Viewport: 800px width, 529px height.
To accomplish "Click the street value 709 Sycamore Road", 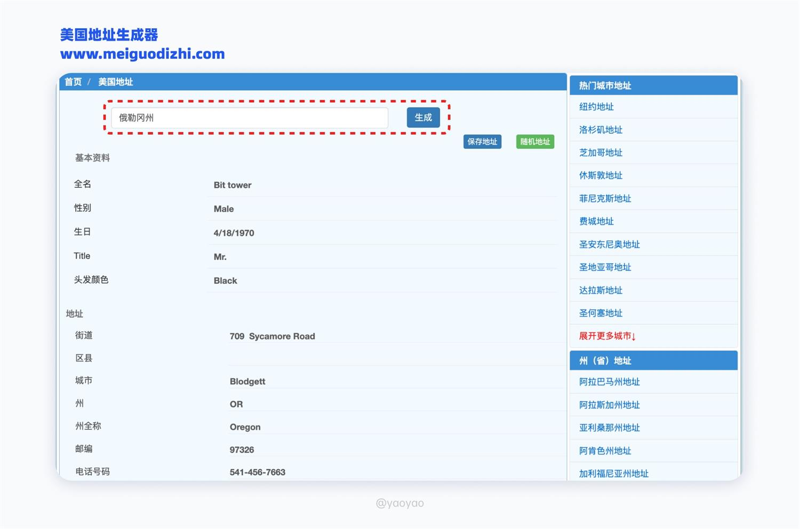I will point(272,336).
